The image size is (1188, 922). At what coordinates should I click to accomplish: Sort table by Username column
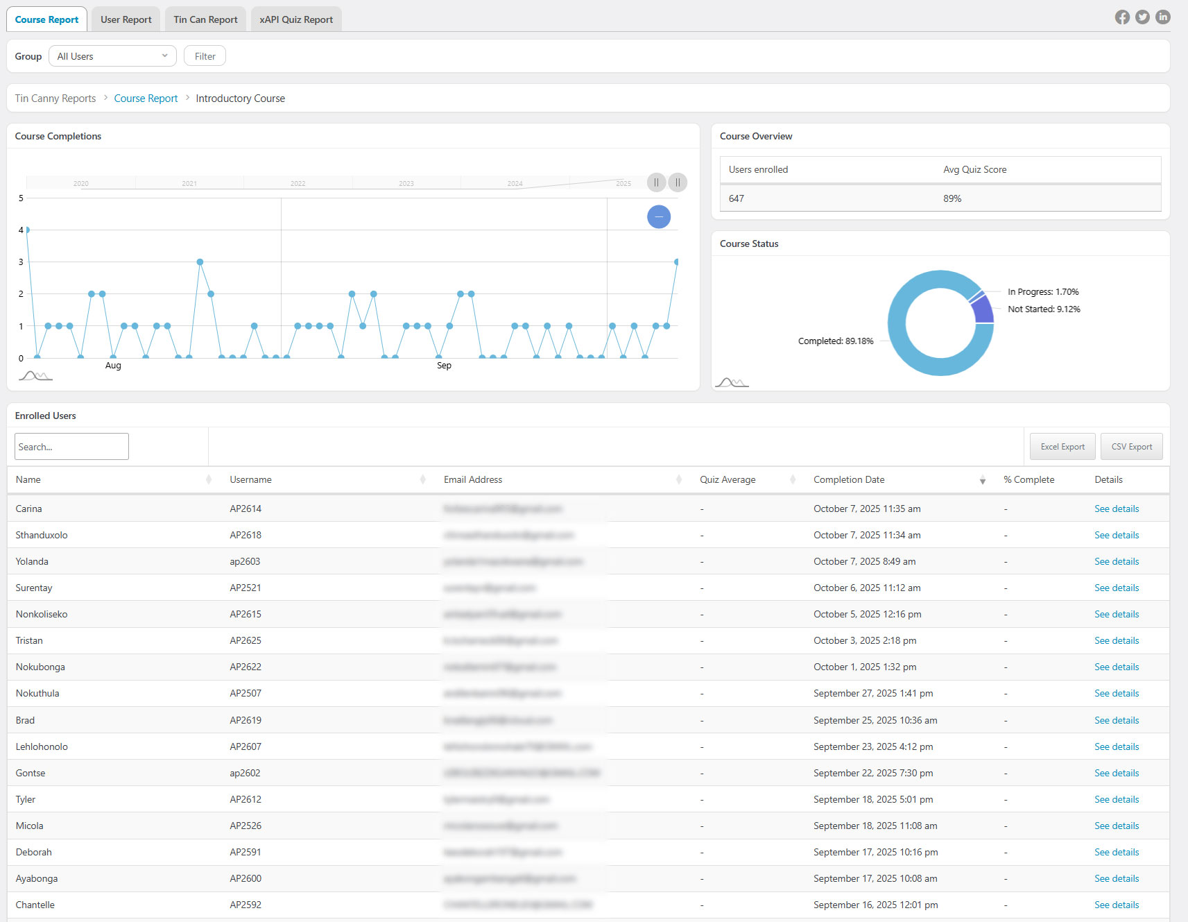coord(422,480)
